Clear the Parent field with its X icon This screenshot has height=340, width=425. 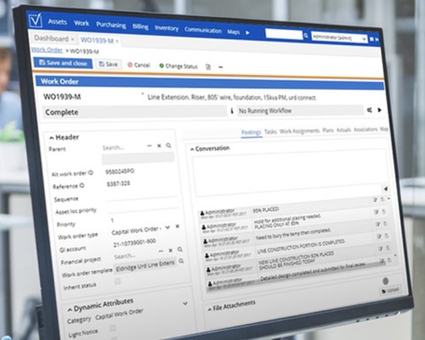[159, 146]
